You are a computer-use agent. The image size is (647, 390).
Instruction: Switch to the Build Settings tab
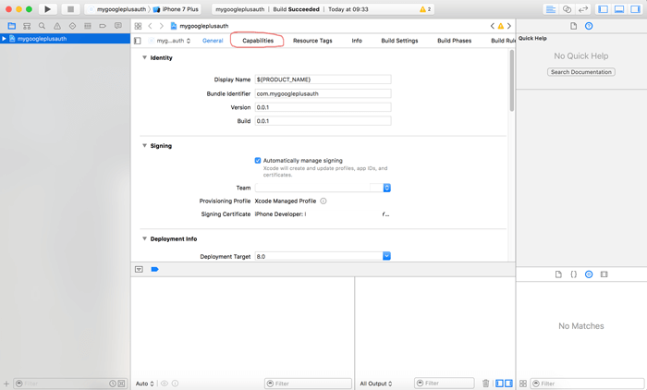tap(399, 41)
